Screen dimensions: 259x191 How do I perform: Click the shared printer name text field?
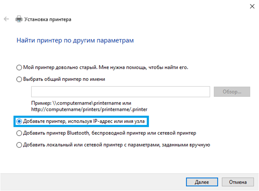(120, 92)
